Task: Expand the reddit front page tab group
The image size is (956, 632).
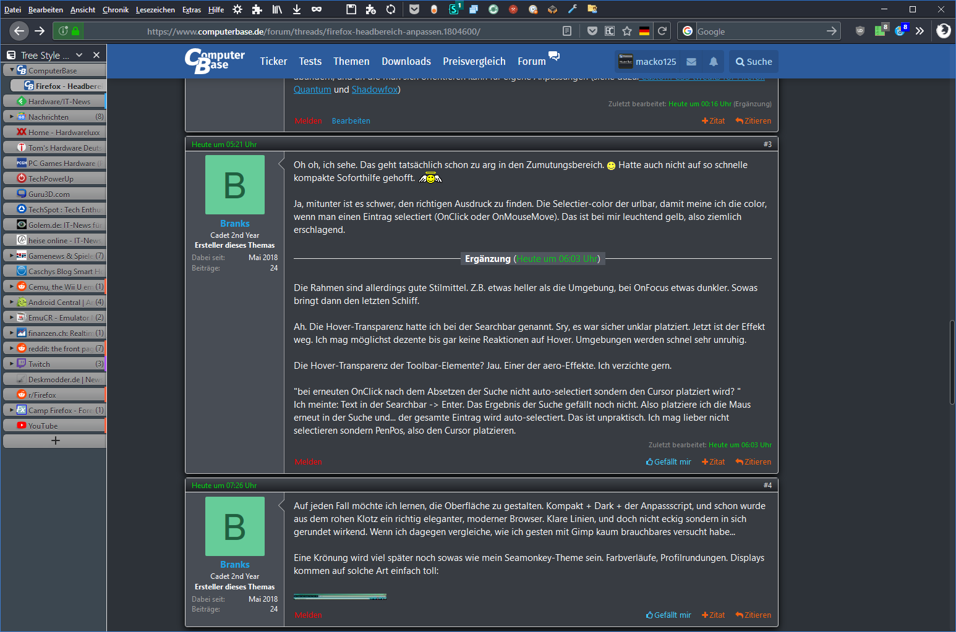Action: click(x=12, y=348)
